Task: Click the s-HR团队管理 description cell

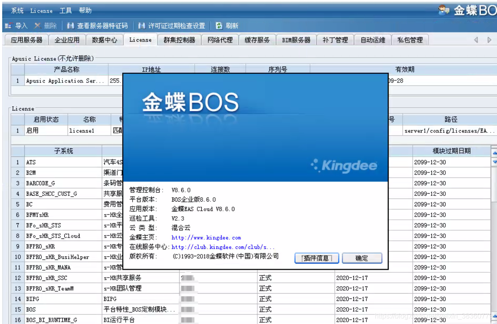Action: point(141,288)
